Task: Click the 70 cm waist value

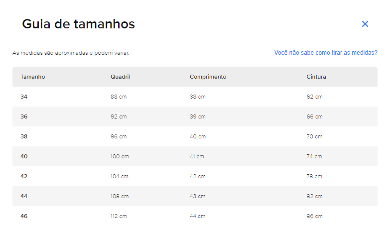Action: click(x=314, y=136)
